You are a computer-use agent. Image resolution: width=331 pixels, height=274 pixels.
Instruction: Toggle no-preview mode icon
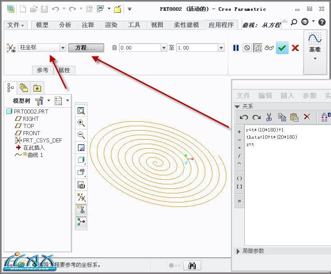tap(247, 48)
